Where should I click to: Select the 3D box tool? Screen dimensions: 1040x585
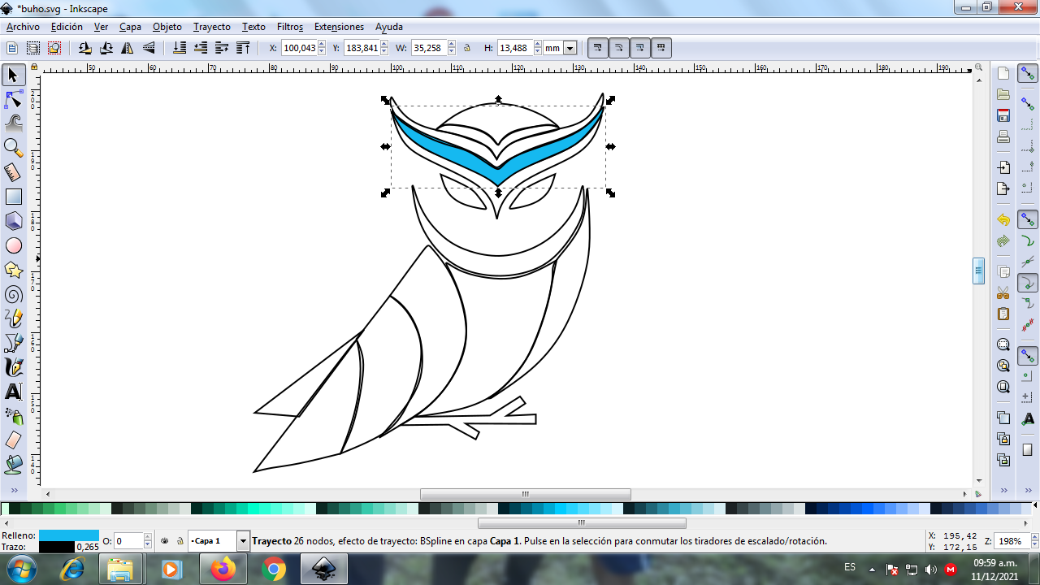pyautogui.click(x=13, y=221)
